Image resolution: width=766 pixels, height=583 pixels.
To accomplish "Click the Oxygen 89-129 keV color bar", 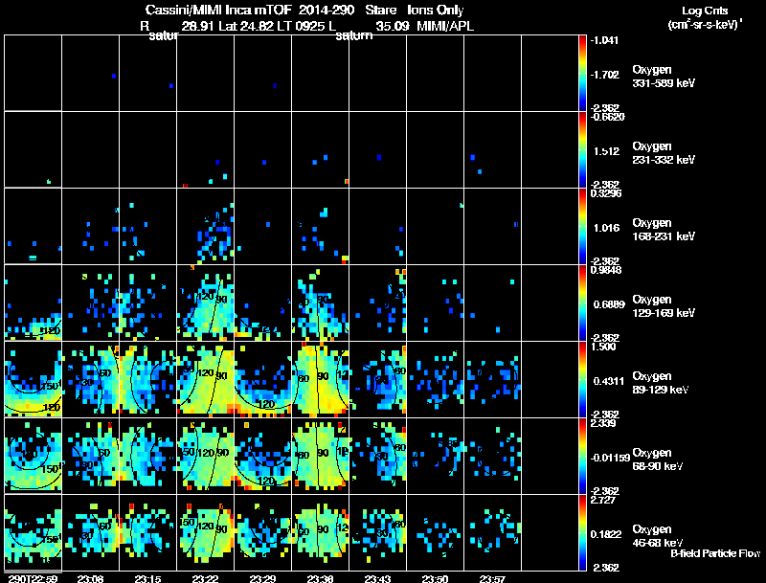I will (x=583, y=380).
